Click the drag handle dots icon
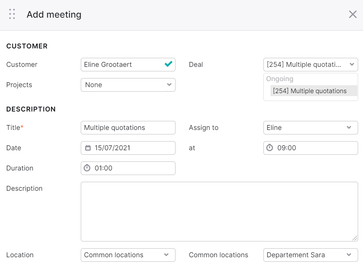This screenshot has height=273, width=363. 12,14
